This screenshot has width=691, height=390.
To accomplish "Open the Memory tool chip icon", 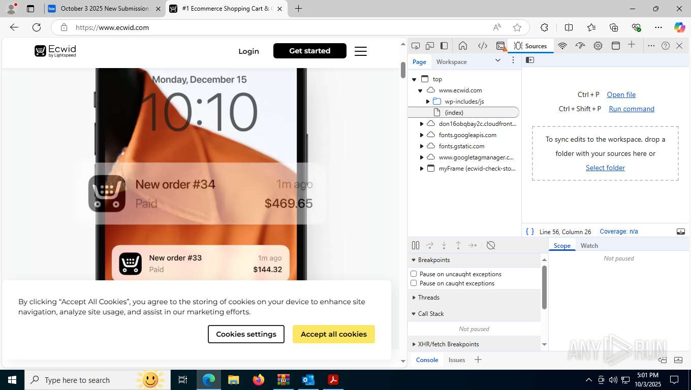I will 598,46.
